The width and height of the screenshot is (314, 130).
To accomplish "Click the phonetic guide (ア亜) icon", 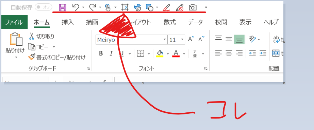I will 195,53.
